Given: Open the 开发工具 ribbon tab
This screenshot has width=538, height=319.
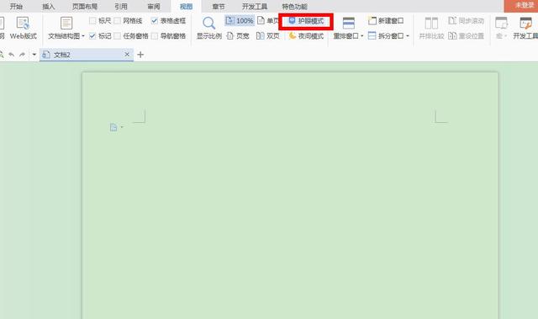Looking at the screenshot, I should pos(255,6).
